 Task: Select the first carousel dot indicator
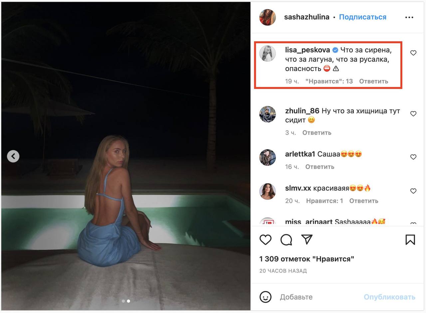click(123, 301)
